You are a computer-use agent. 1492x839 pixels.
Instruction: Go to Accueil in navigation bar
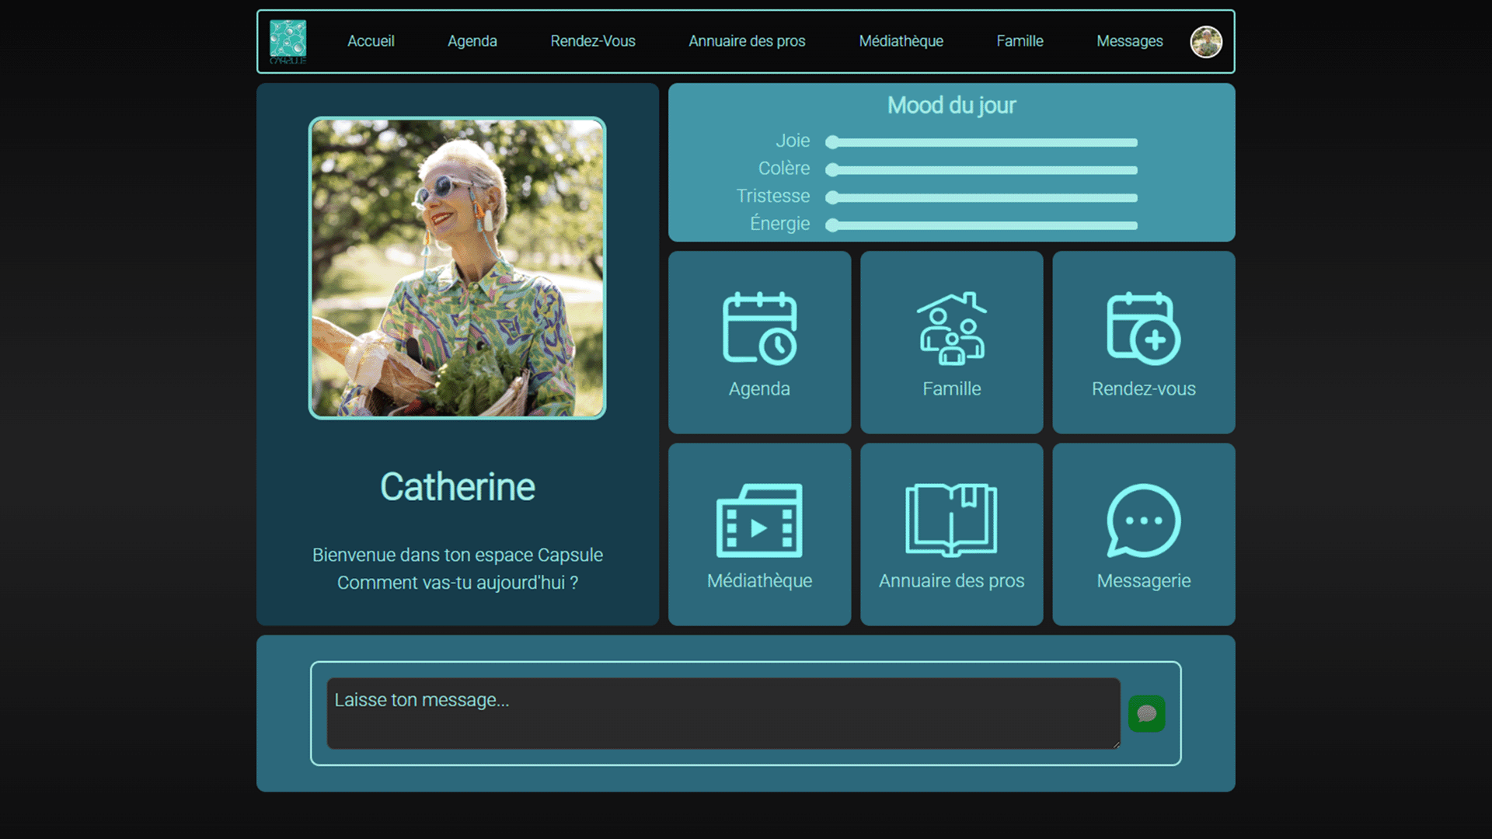[371, 41]
